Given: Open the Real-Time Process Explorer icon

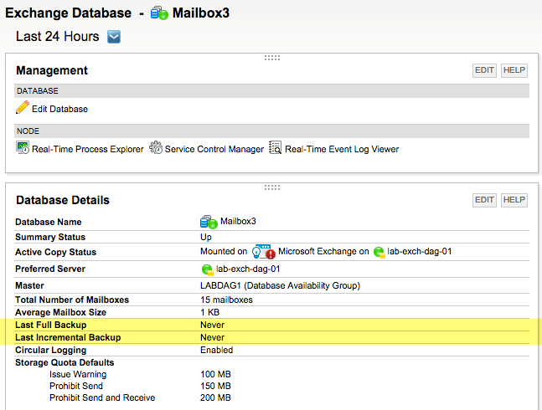Looking at the screenshot, I should click(x=23, y=148).
